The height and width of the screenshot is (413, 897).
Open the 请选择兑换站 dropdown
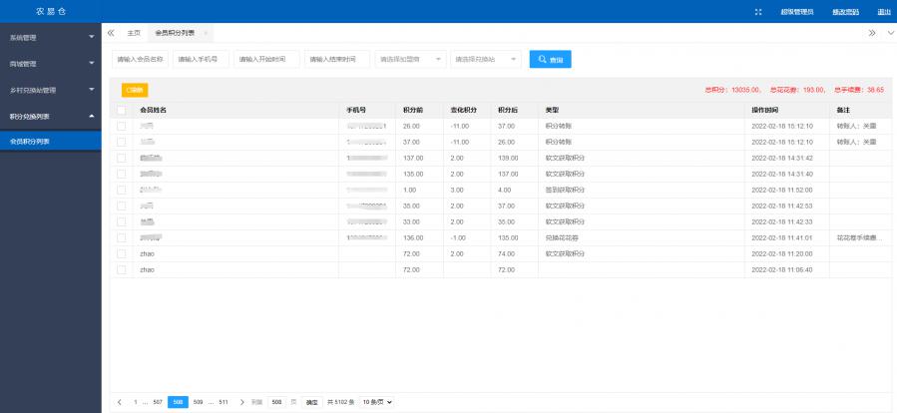pyautogui.click(x=485, y=60)
